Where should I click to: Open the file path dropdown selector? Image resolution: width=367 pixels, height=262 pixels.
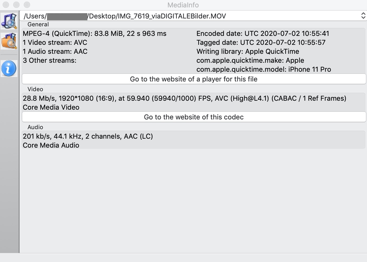[363, 16]
